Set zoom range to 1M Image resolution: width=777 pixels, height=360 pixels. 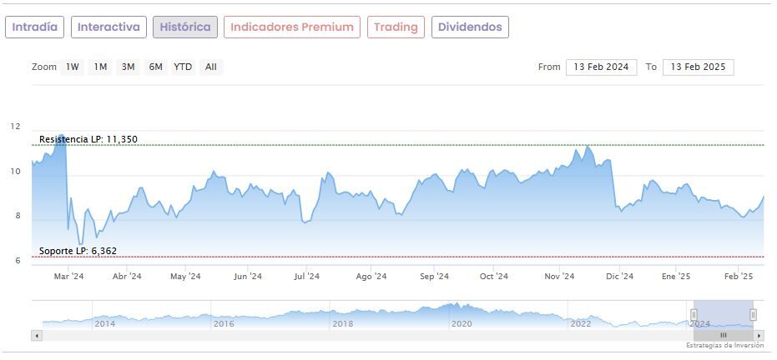tap(100, 67)
